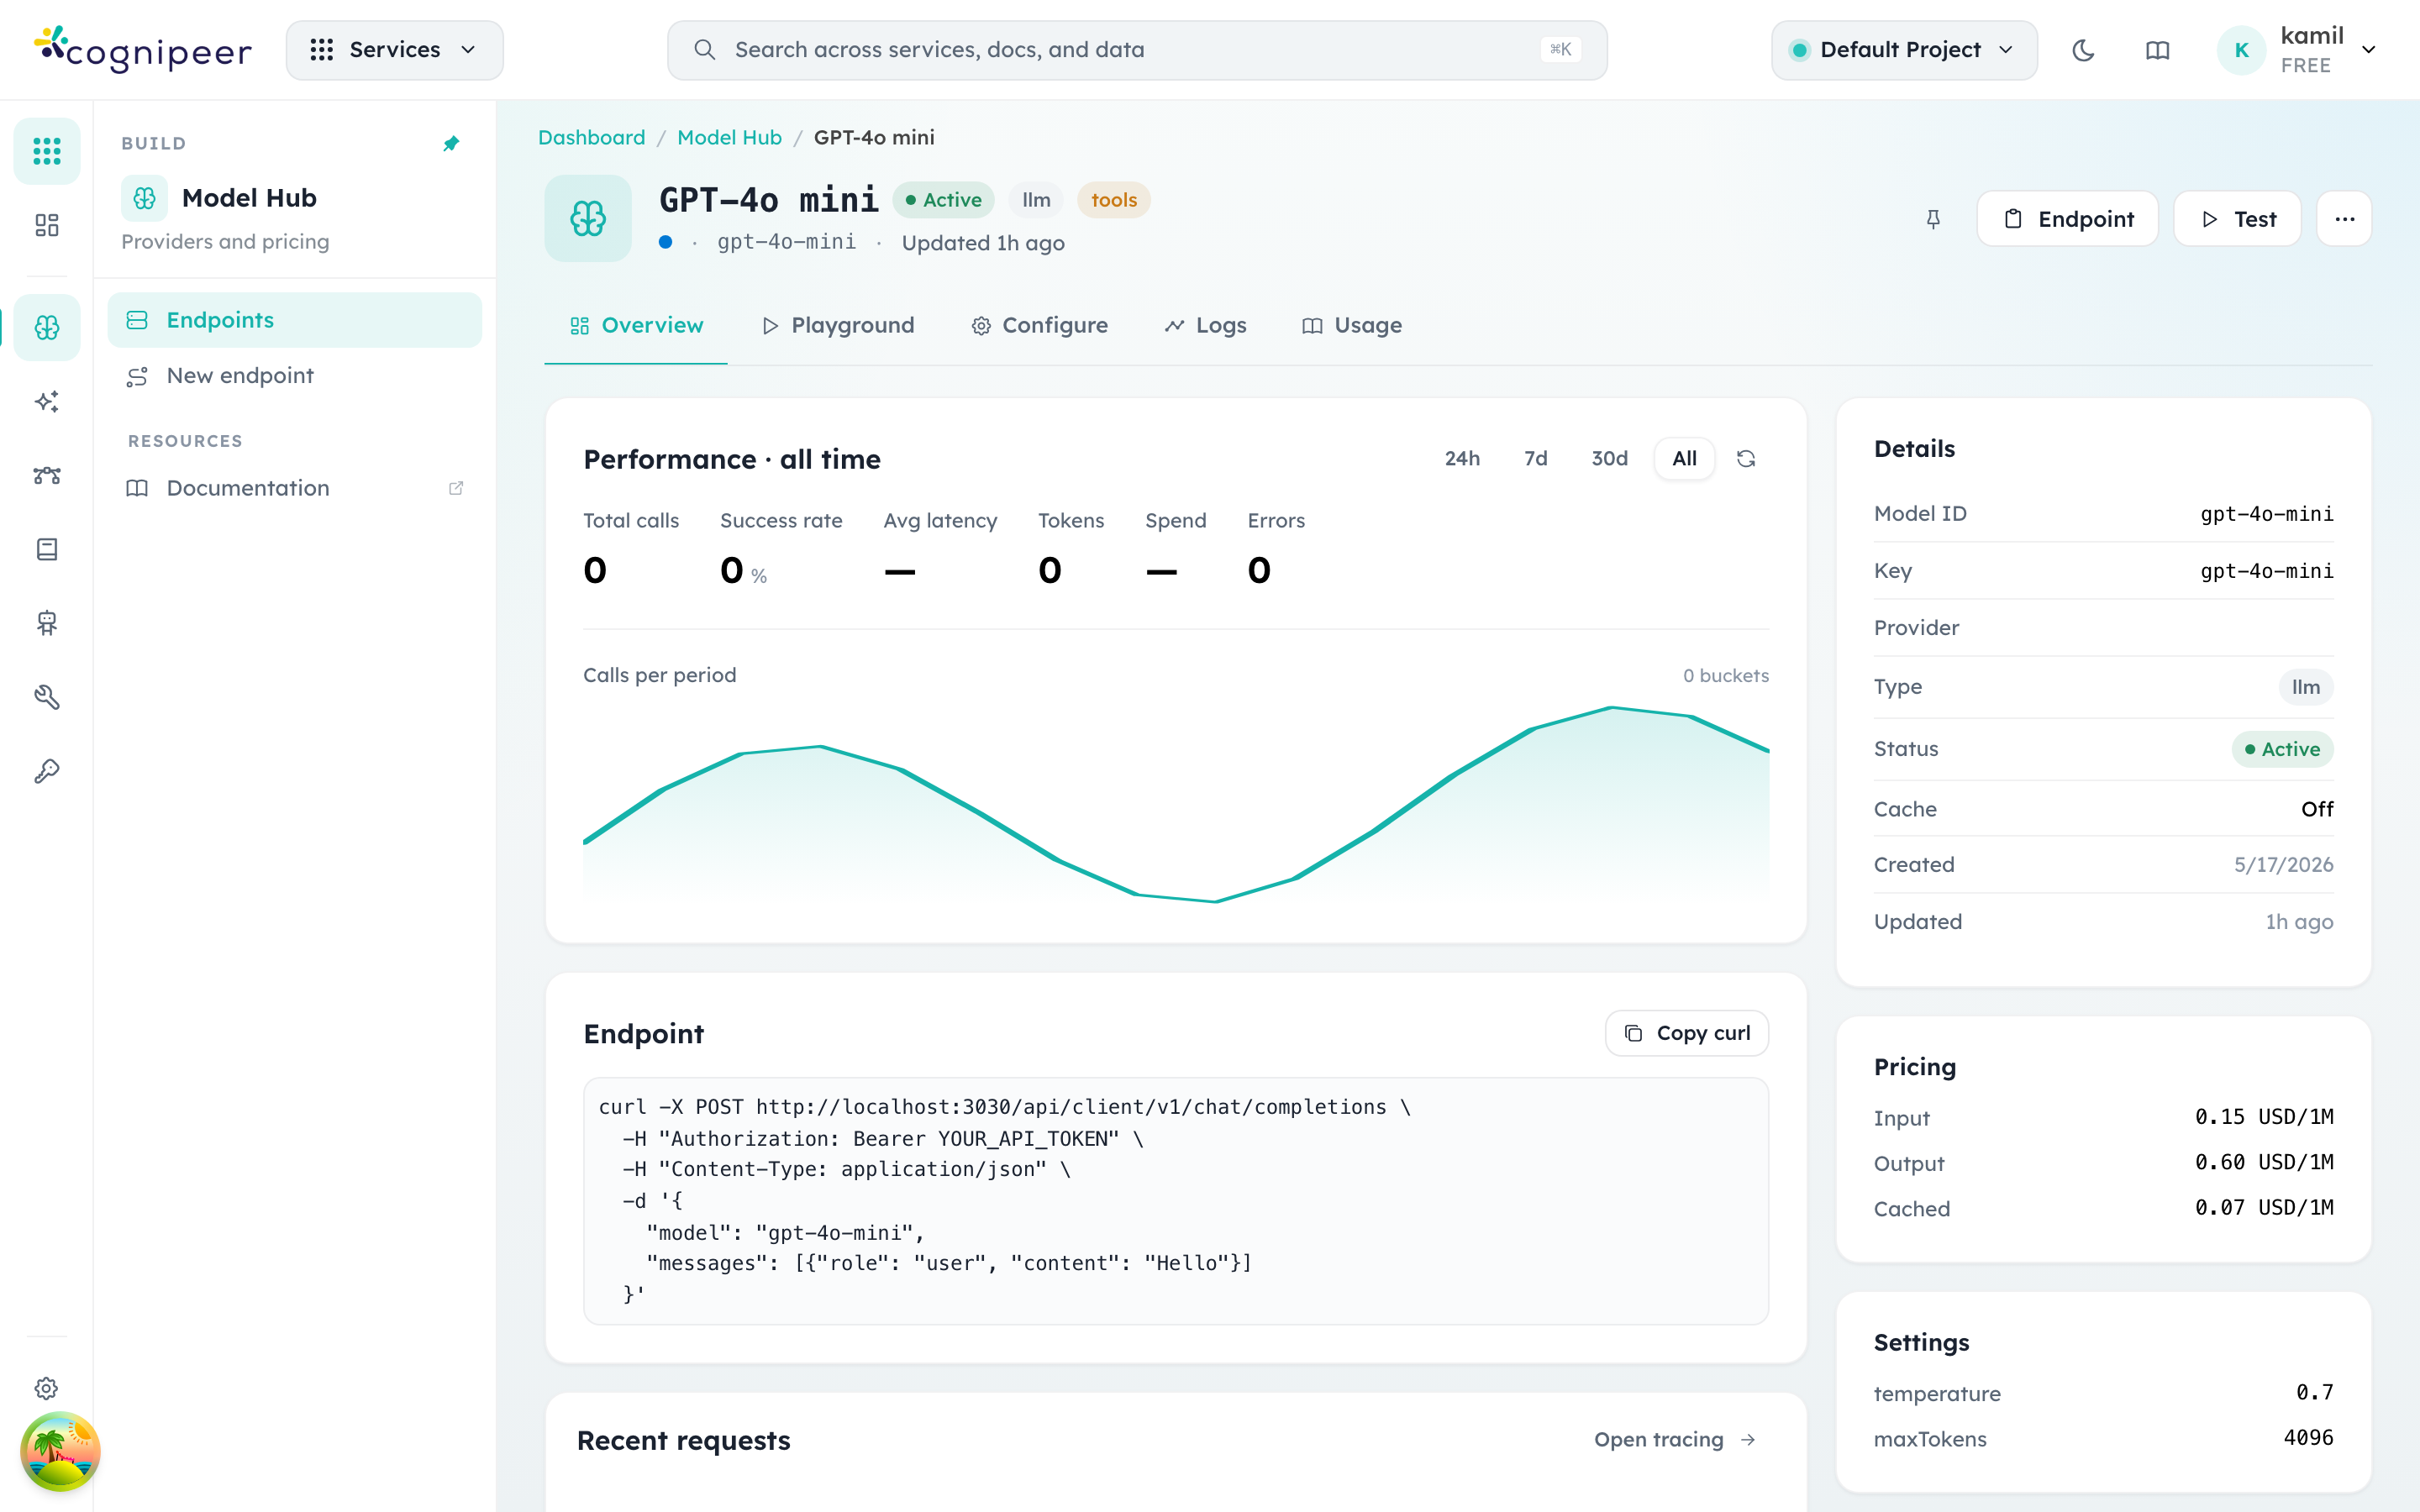The height and width of the screenshot is (1512, 2420).
Task: Open the three-dot more actions menu
Action: (x=2345, y=219)
